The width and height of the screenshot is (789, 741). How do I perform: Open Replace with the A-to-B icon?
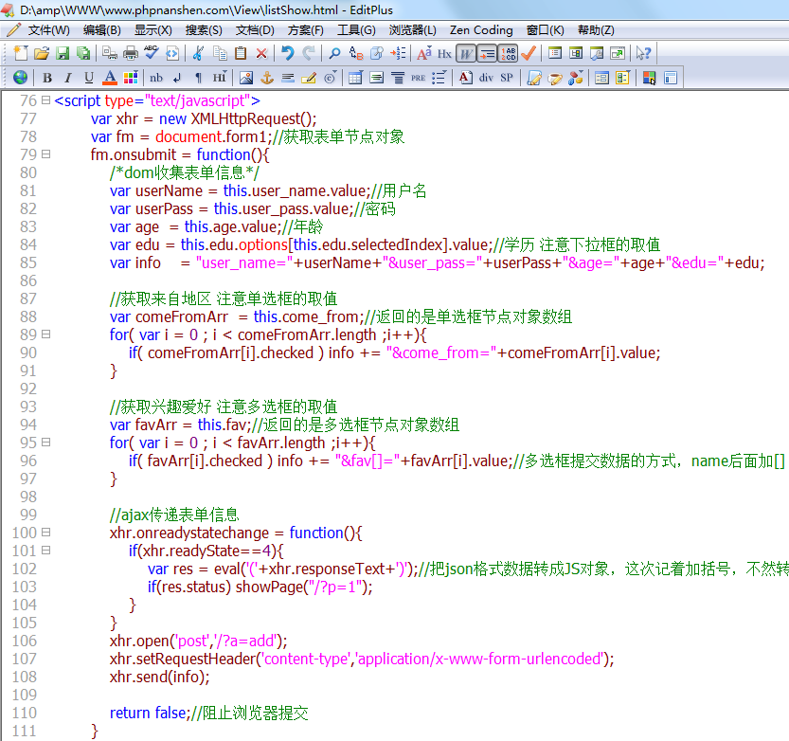(x=356, y=53)
